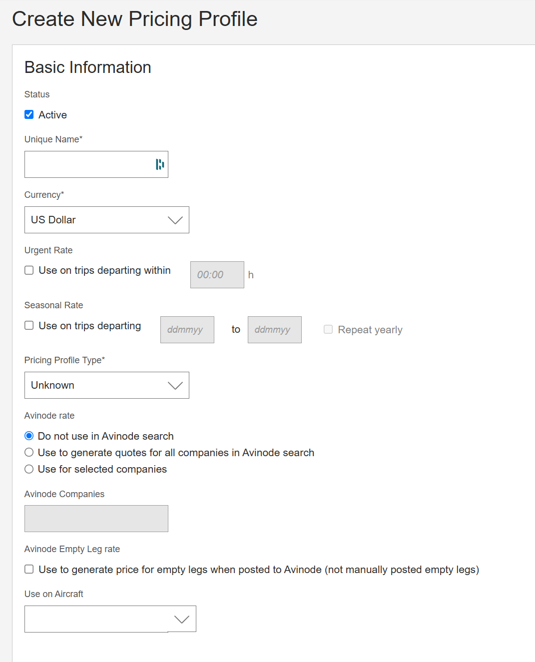The height and width of the screenshot is (662, 535).
Task: Click the Create New Pricing Profile heading
Action: tap(135, 19)
